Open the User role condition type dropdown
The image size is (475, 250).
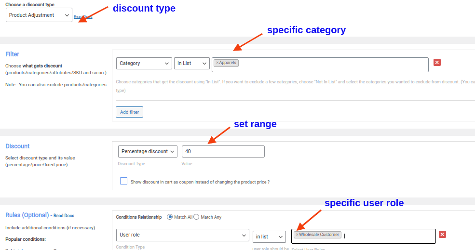click(182, 235)
